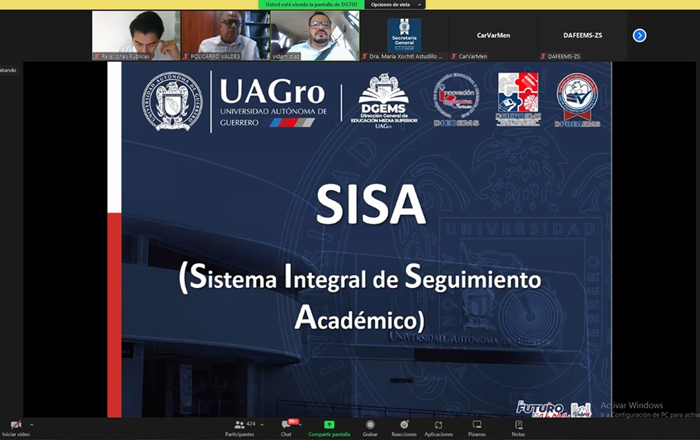Screen dimensions: 700x440
Task: Expand video options arrow beside Iniciar vídeo
Action: pos(32,425)
